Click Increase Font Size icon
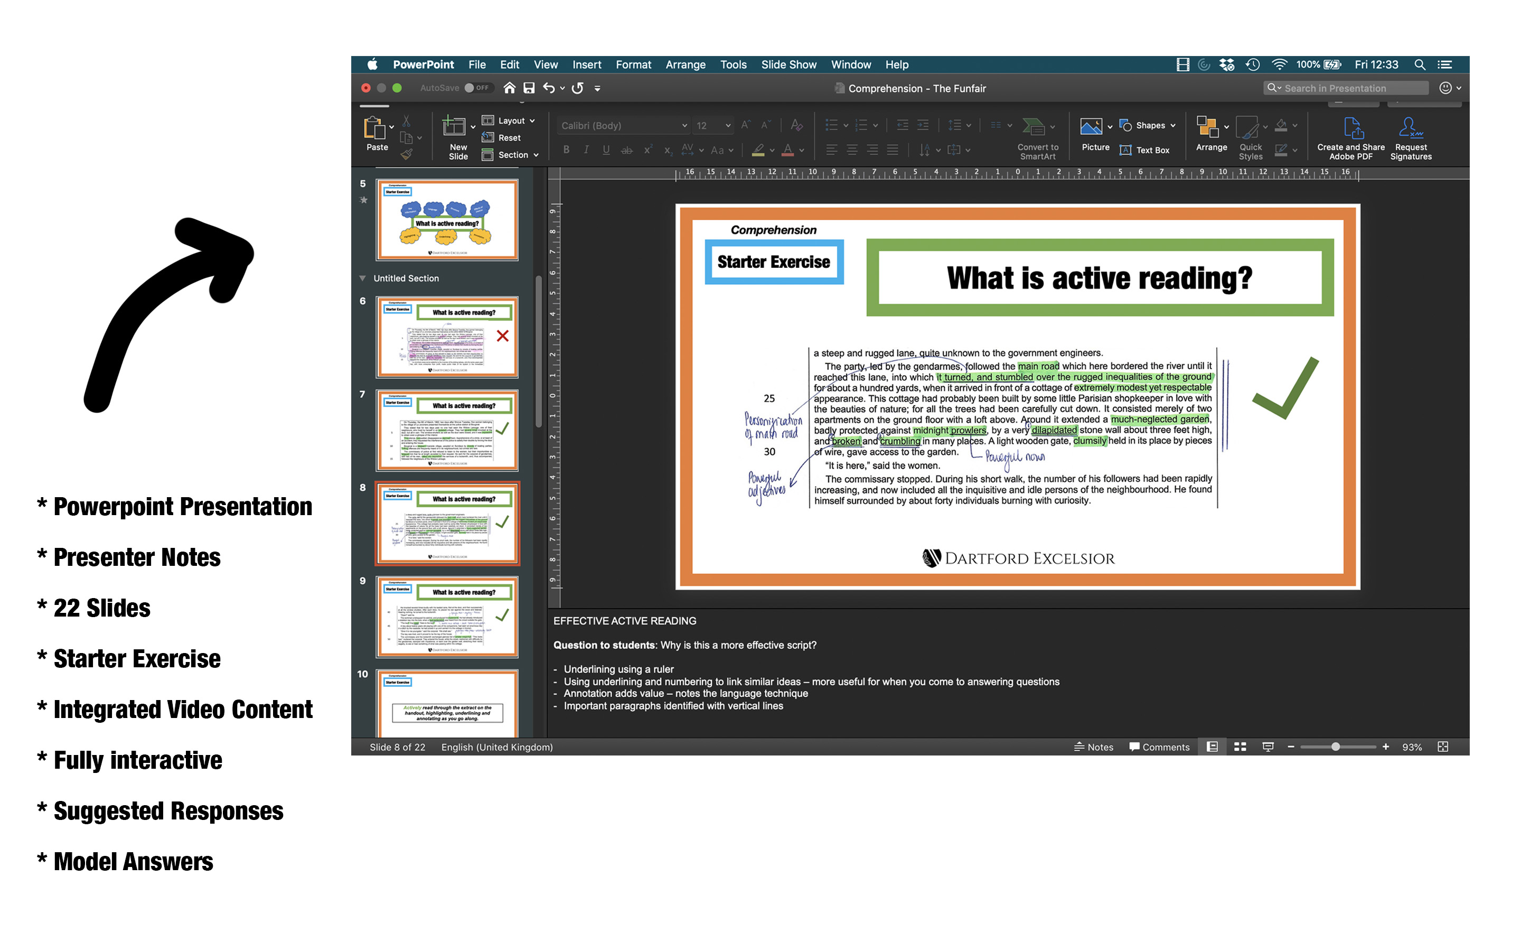Screen dimensions: 1521x951 coord(745,125)
